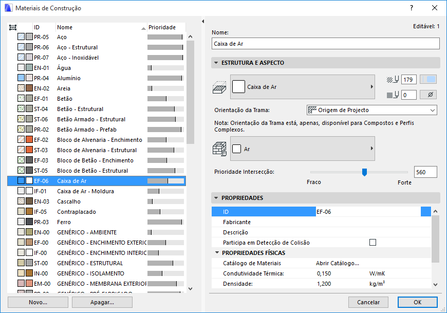Select the Aço - Estrutural material
The image size is (447, 313).
(97, 47)
